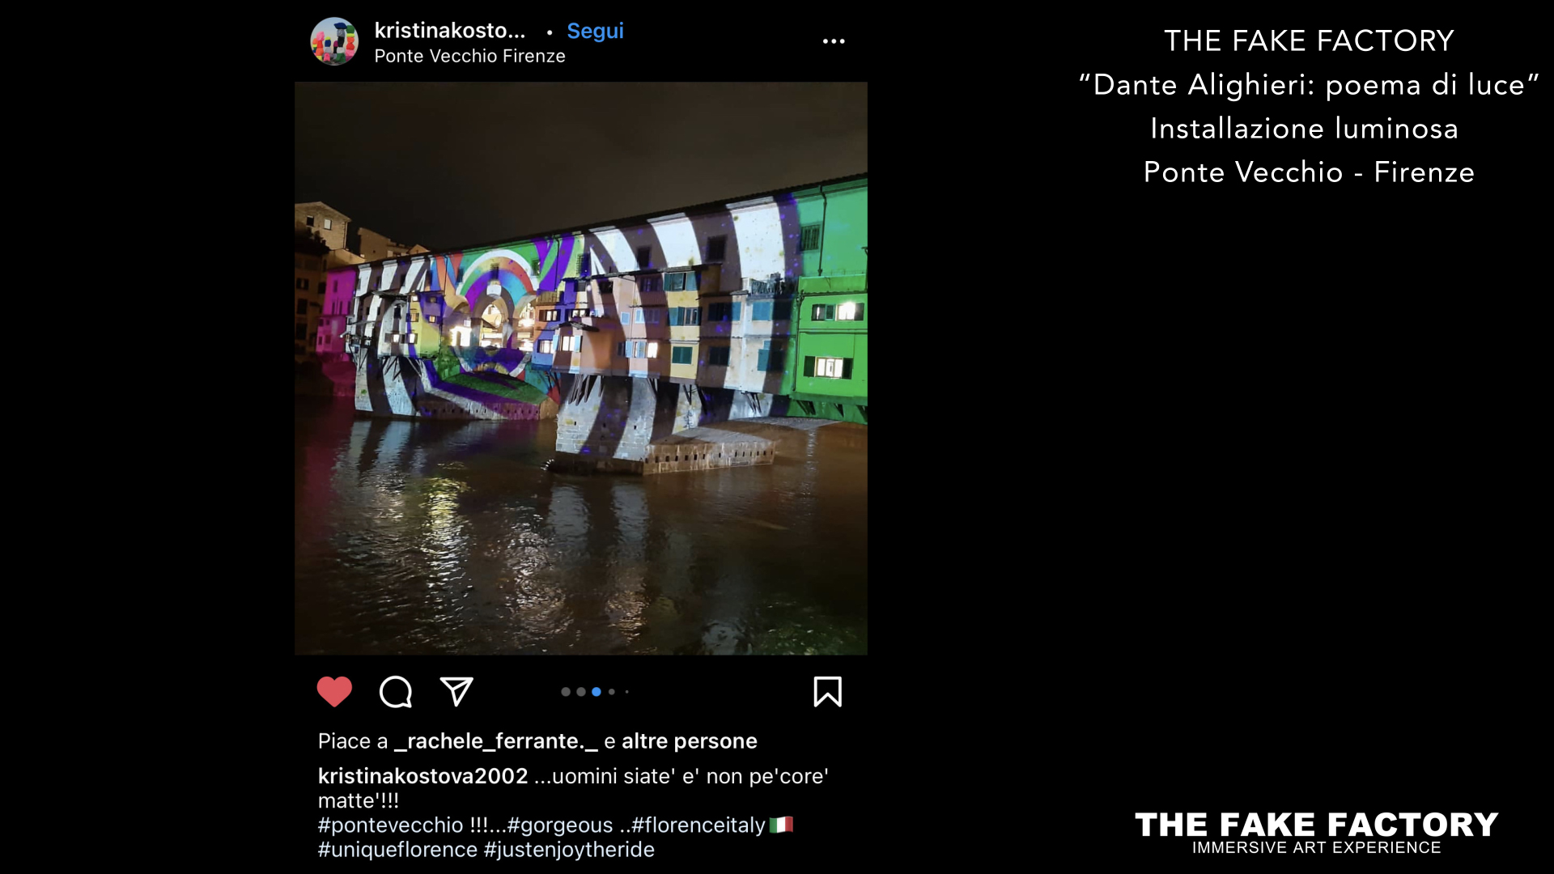Select the active blue carousel dot
Viewport: 1554px width, 874px height.
(597, 692)
